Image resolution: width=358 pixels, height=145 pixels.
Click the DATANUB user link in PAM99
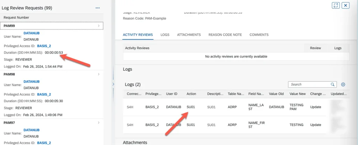point(31,33)
